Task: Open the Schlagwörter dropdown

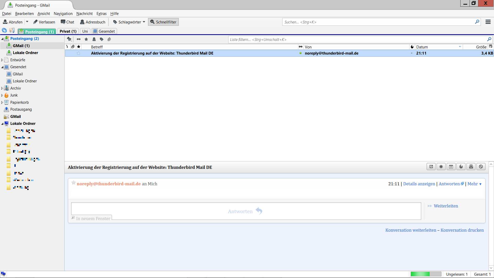Action: (x=129, y=22)
